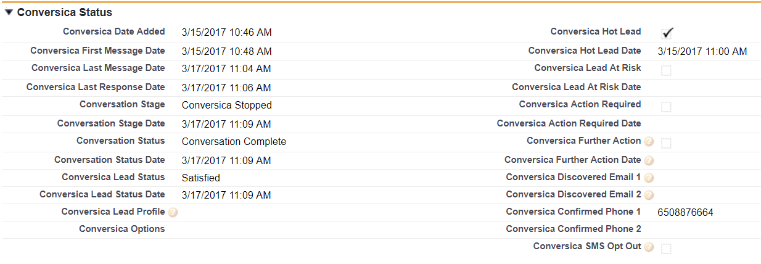Open help icon beside Conversica Lead Profile
This screenshot has width=761, height=264.
[x=173, y=213]
